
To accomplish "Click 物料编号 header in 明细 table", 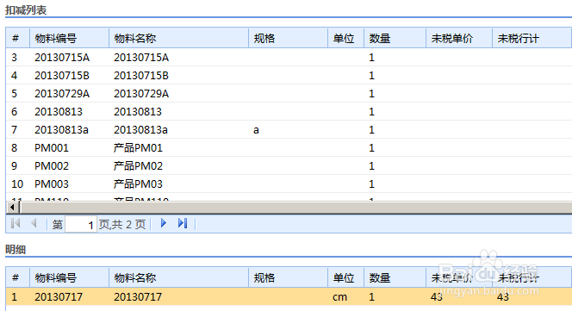I will pyautogui.click(x=69, y=277).
